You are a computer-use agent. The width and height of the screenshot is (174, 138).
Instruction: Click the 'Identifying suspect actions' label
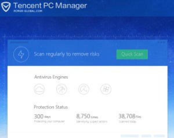point(92,122)
